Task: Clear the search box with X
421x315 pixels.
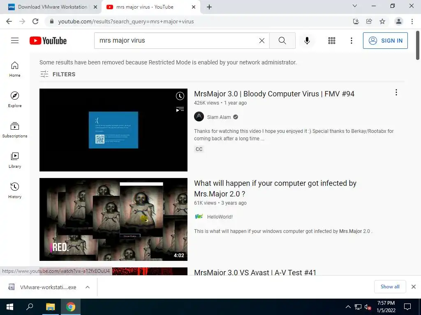Action: click(x=262, y=41)
